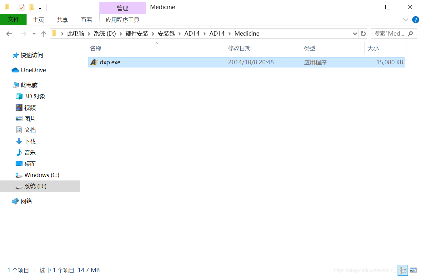Select the 3D 对象 folder icon
This screenshot has height=276, width=421.
19,96
